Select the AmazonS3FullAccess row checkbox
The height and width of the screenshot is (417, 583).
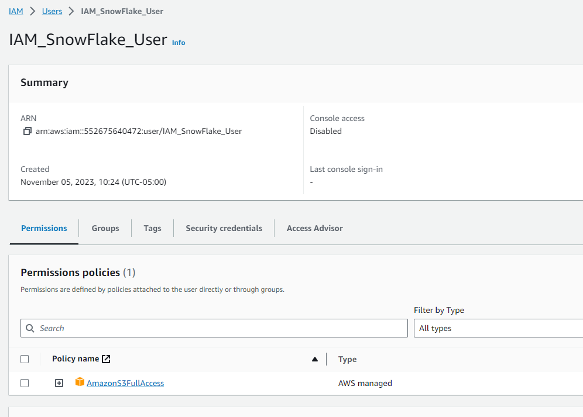pyautogui.click(x=25, y=383)
